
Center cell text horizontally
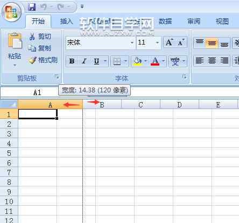pos(212,61)
